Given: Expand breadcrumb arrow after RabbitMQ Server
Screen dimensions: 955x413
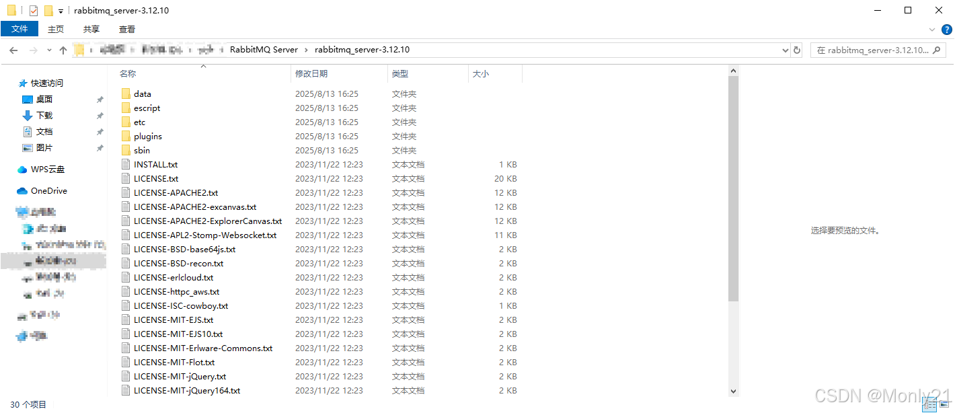Looking at the screenshot, I should [x=306, y=50].
